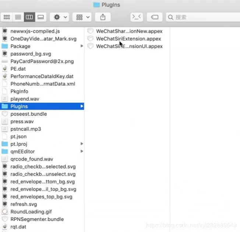Screen dimensions: 240x232
Task: Select column view in toolbar
Action: click(x=29, y=17)
